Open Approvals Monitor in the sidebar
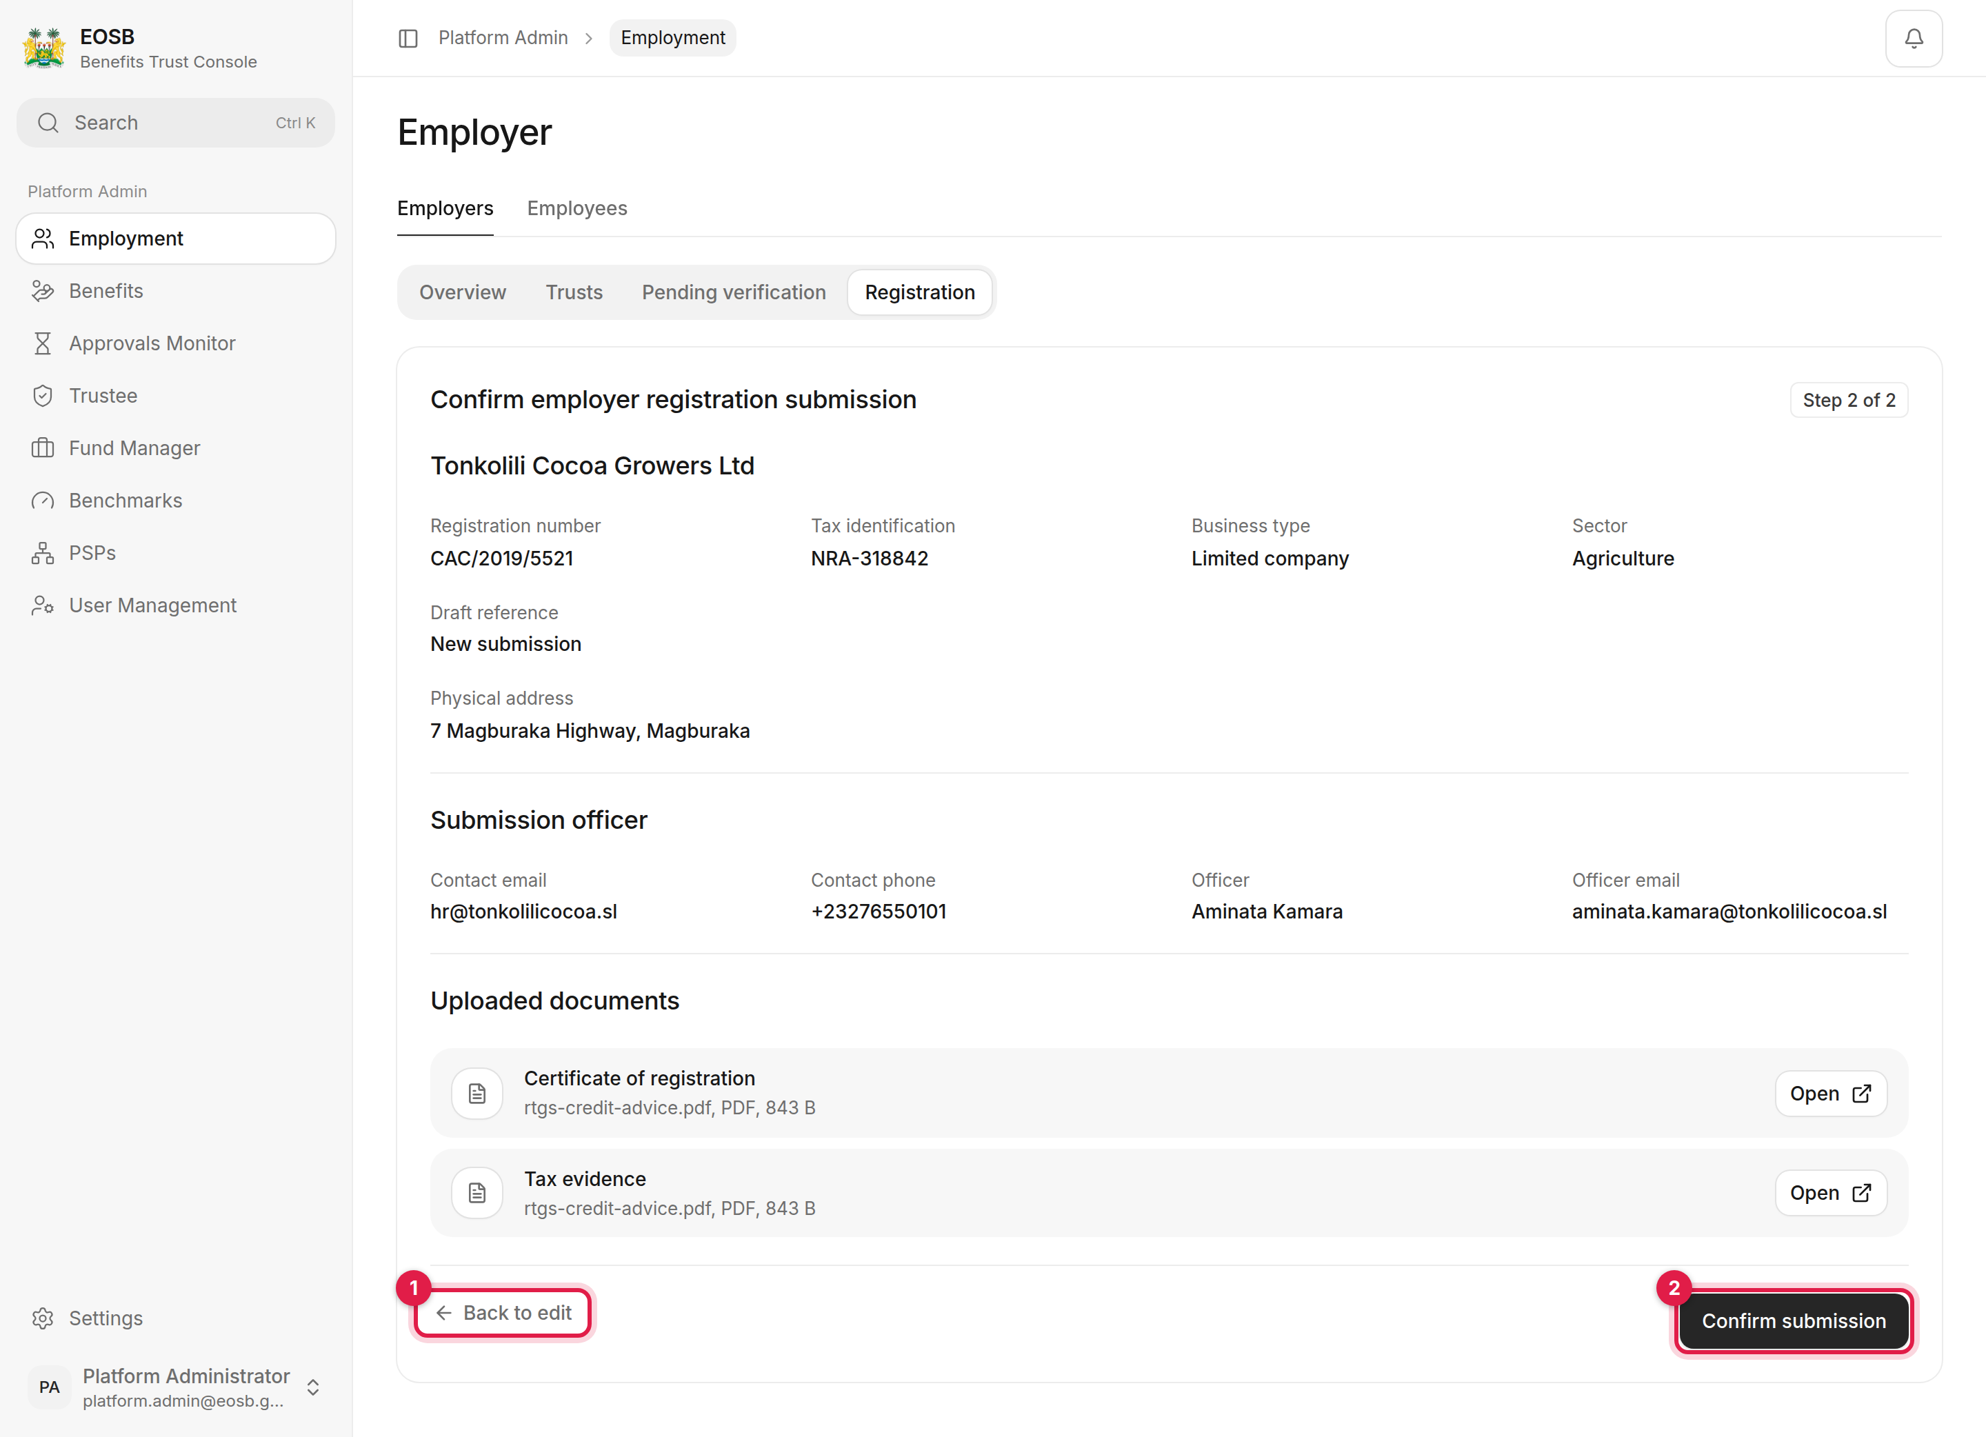 coord(175,343)
